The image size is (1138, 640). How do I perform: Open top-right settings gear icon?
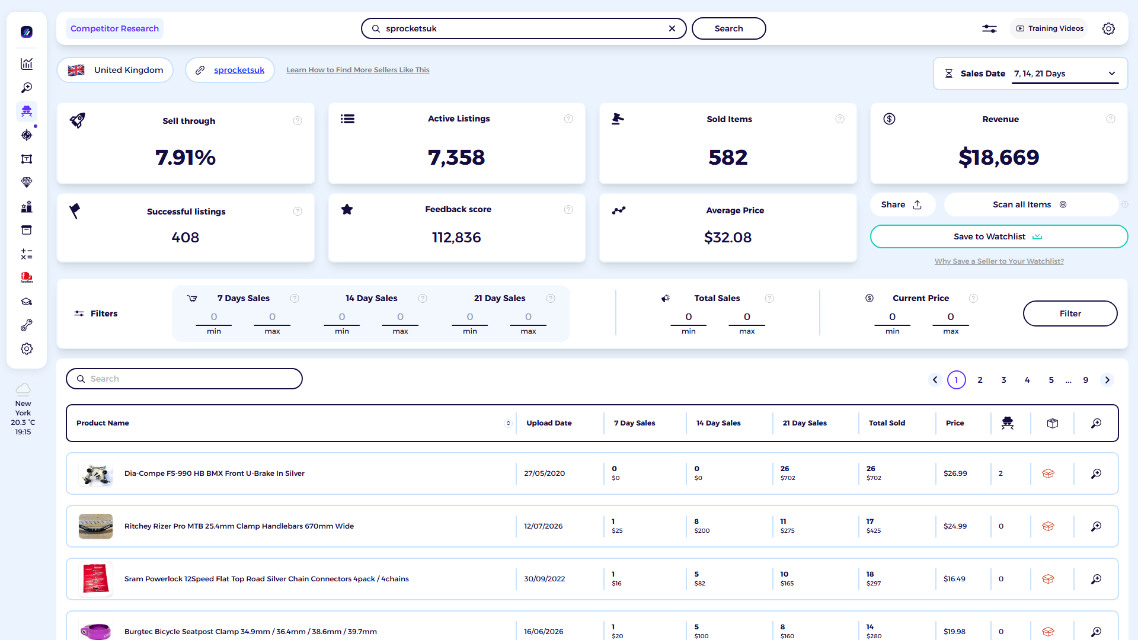(1108, 28)
